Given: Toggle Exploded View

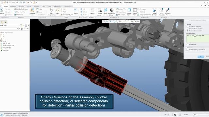Looking at the screenshot, I should point(121,9).
